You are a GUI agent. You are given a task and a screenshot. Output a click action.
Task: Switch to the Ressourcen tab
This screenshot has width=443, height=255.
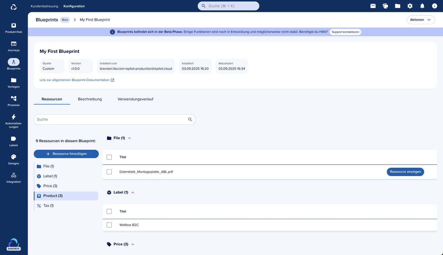[52, 99]
